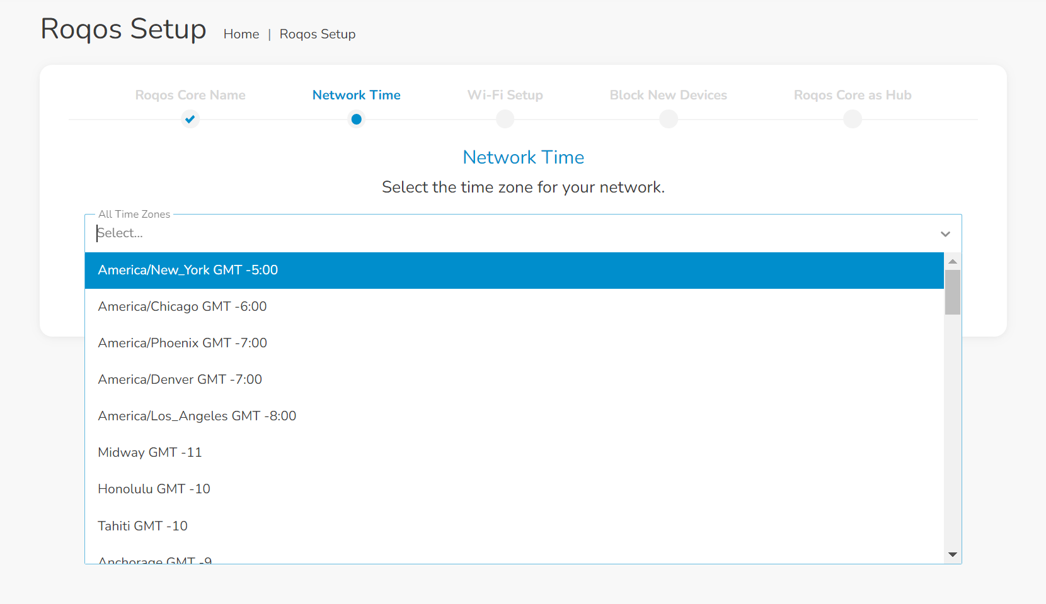
Task: Click the list scrollbar down arrow
Action: coord(953,555)
